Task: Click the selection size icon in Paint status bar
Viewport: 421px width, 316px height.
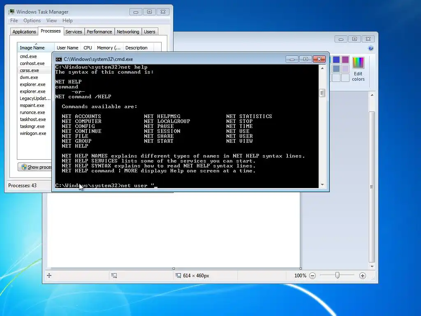Action: coord(114,275)
